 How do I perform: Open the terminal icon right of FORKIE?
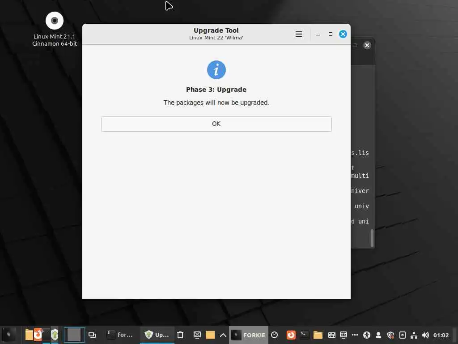(x=304, y=335)
